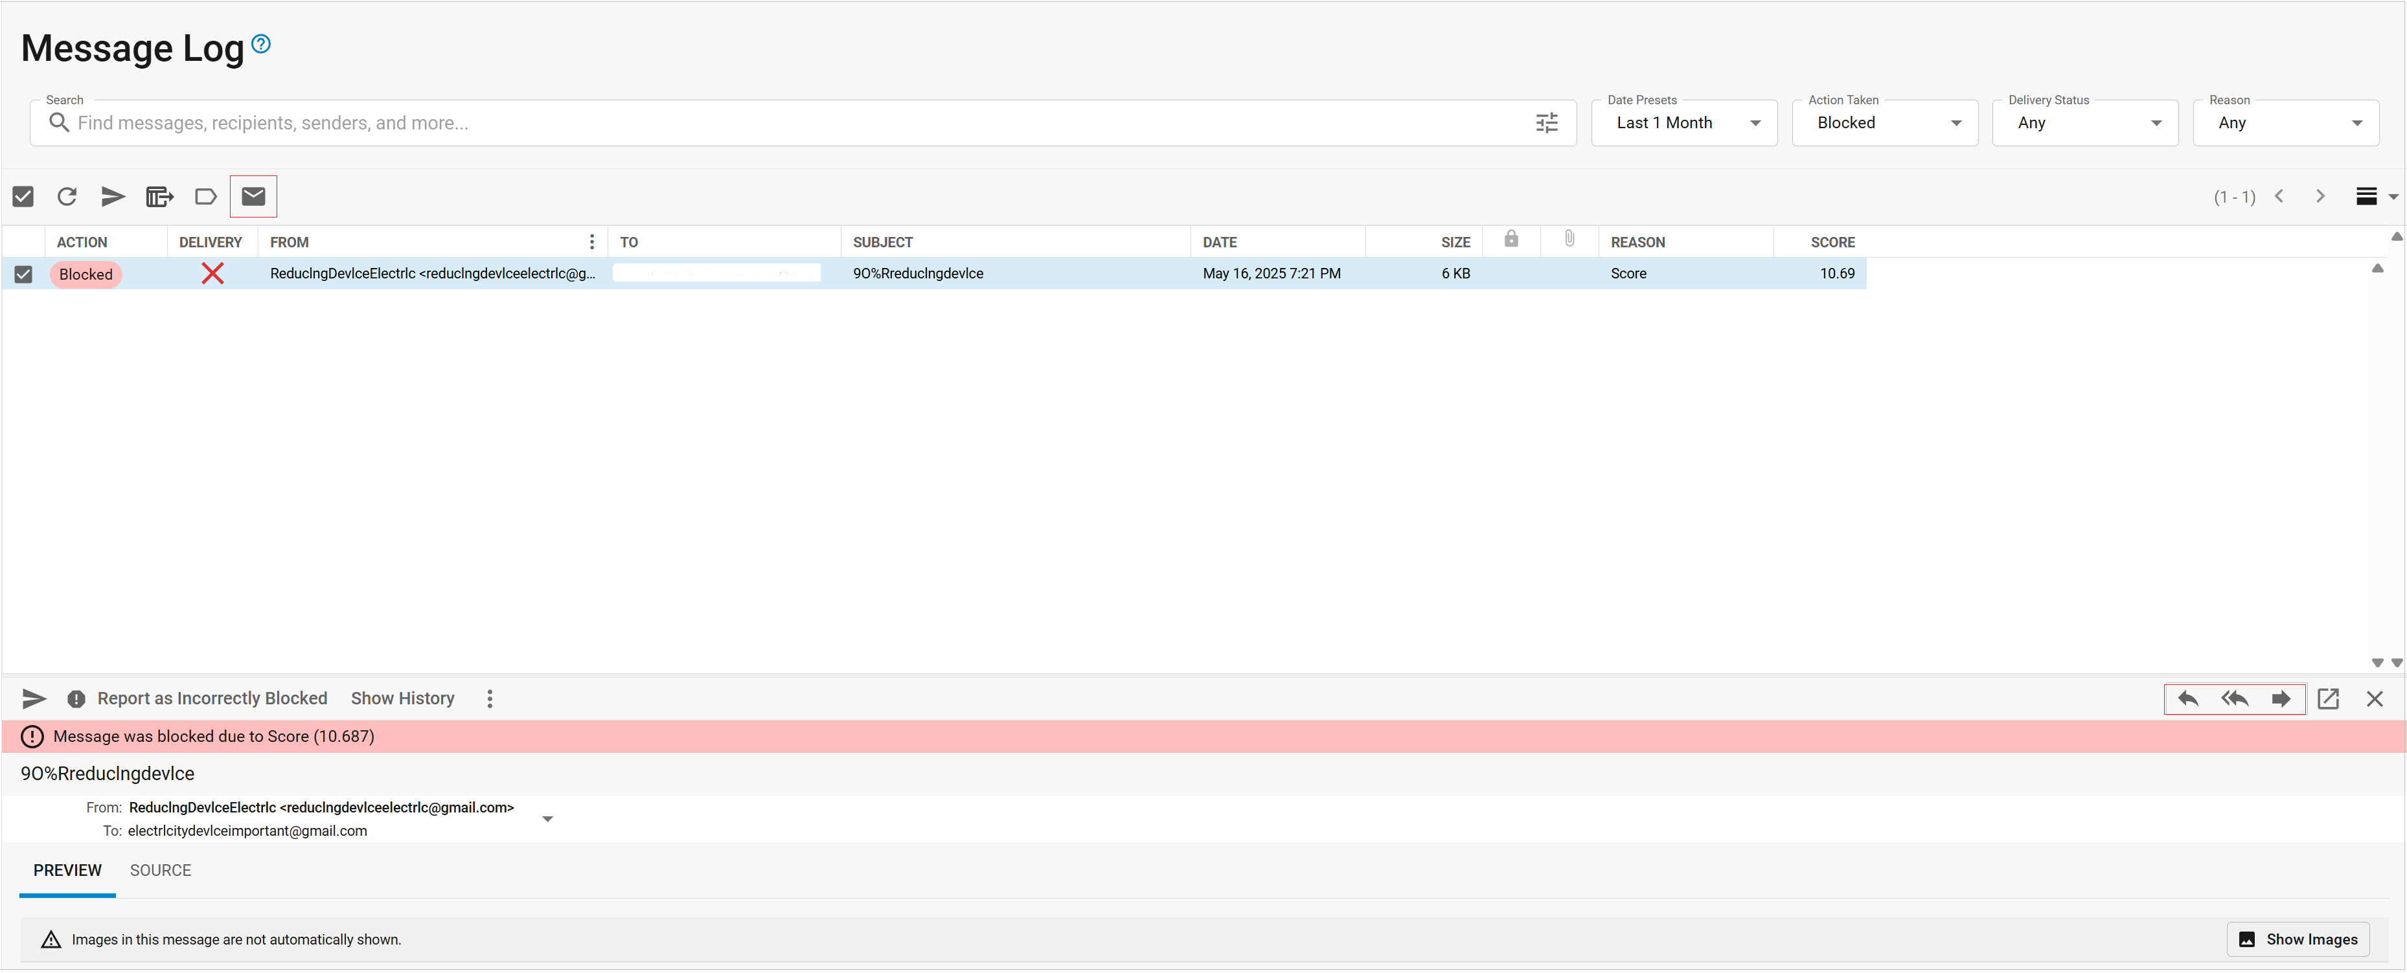Click the label tag icon in the toolbar
Image resolution: width=2407 pixels, height=973 pixels.
click(x=205, y=196)
